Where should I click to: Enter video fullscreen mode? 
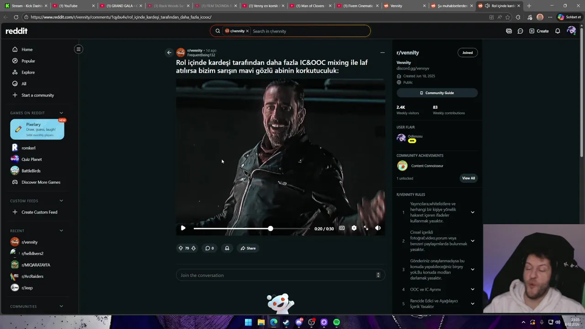tap(366, 228)
